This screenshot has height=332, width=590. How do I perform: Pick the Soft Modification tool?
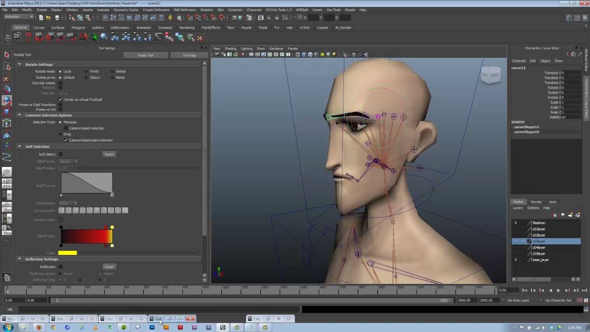click(7, 135)
